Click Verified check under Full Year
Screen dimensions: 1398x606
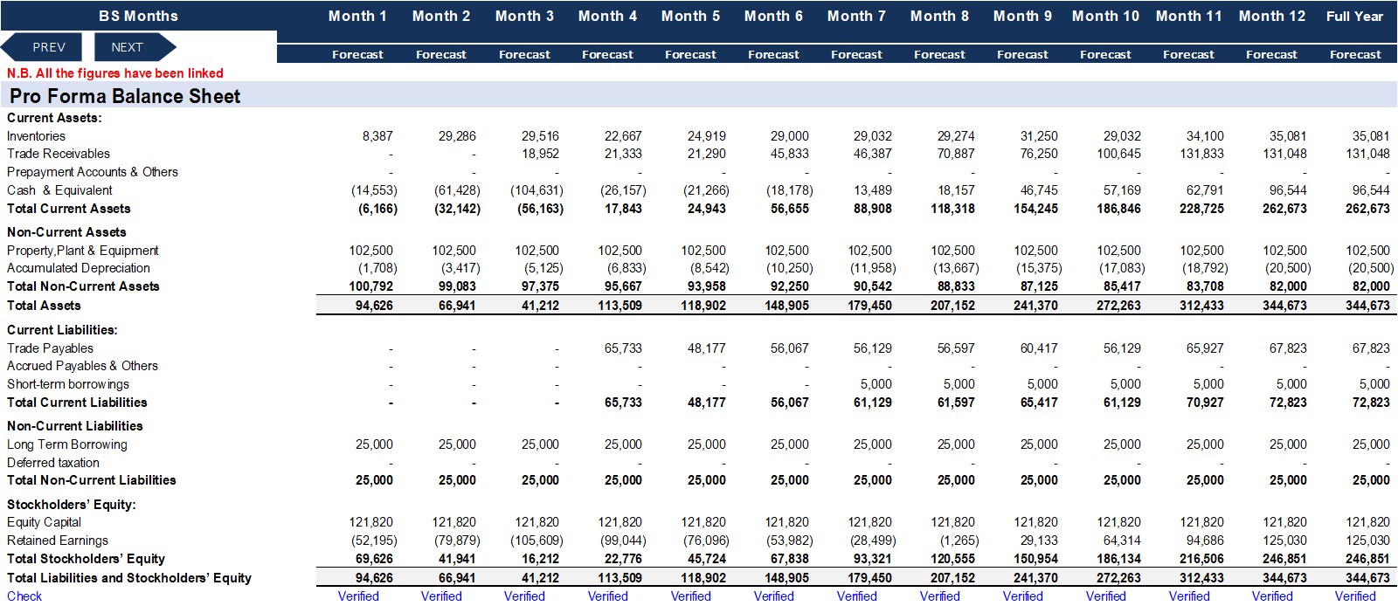click(x=1355, y=596)
